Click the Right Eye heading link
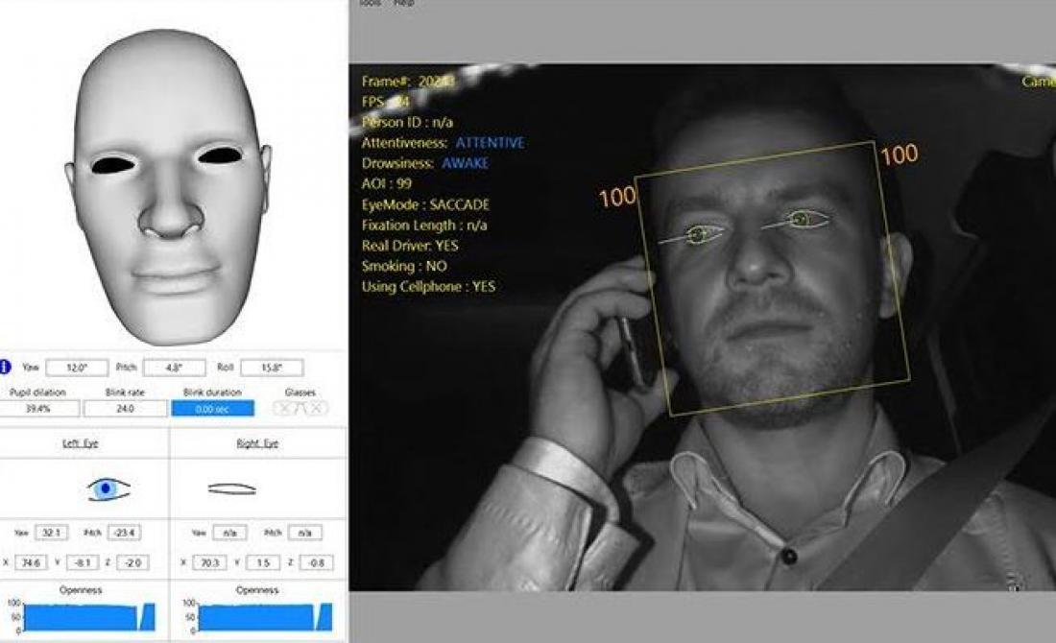The image size is (1056, 643). tap(256, 443)
